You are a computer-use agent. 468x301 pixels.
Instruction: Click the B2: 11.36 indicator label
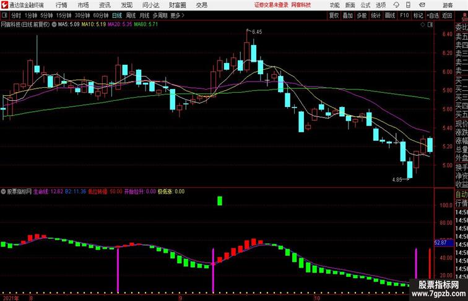click(x=76, y=192)
